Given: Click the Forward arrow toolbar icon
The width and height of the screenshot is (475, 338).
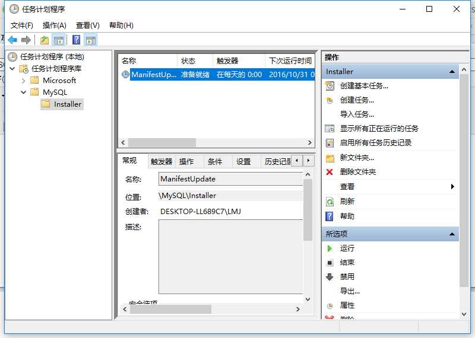Looking at the screenshot, I should tap(26, 40).
